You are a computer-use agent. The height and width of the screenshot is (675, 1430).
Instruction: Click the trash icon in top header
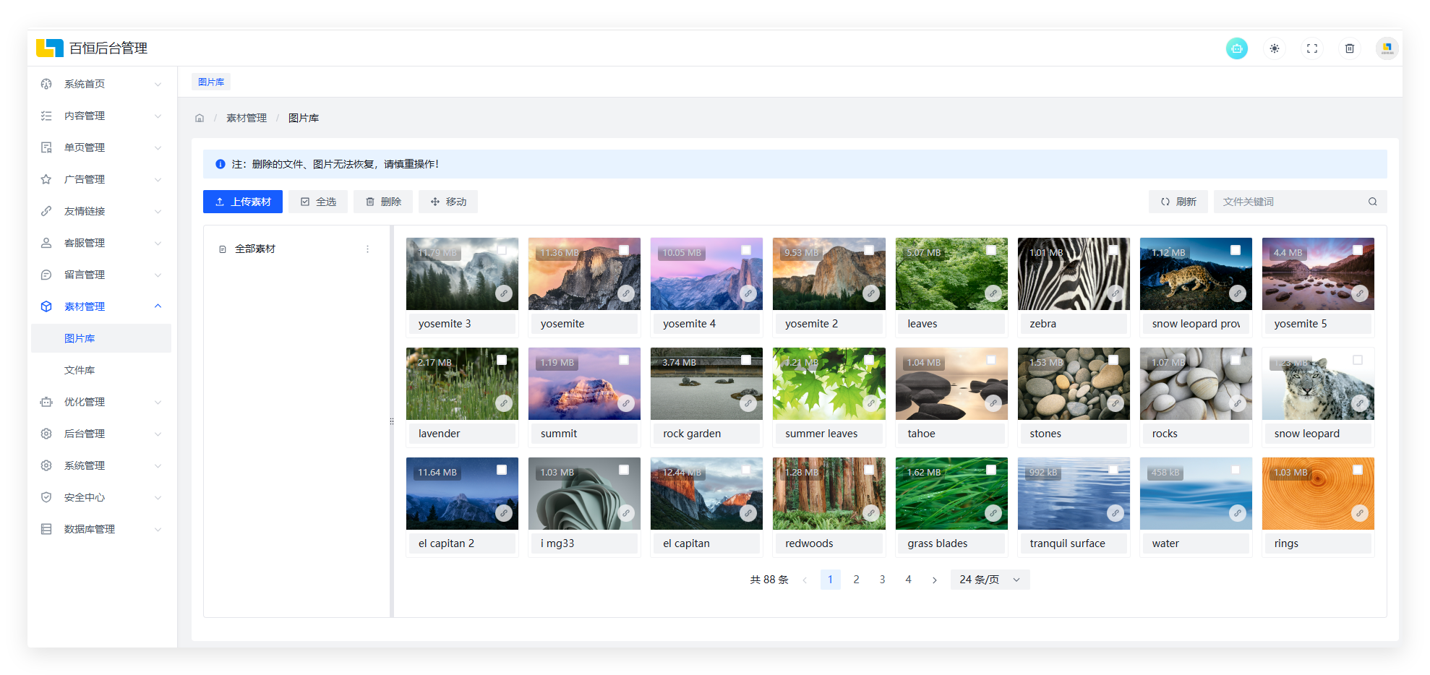(x=1349, y=48)
